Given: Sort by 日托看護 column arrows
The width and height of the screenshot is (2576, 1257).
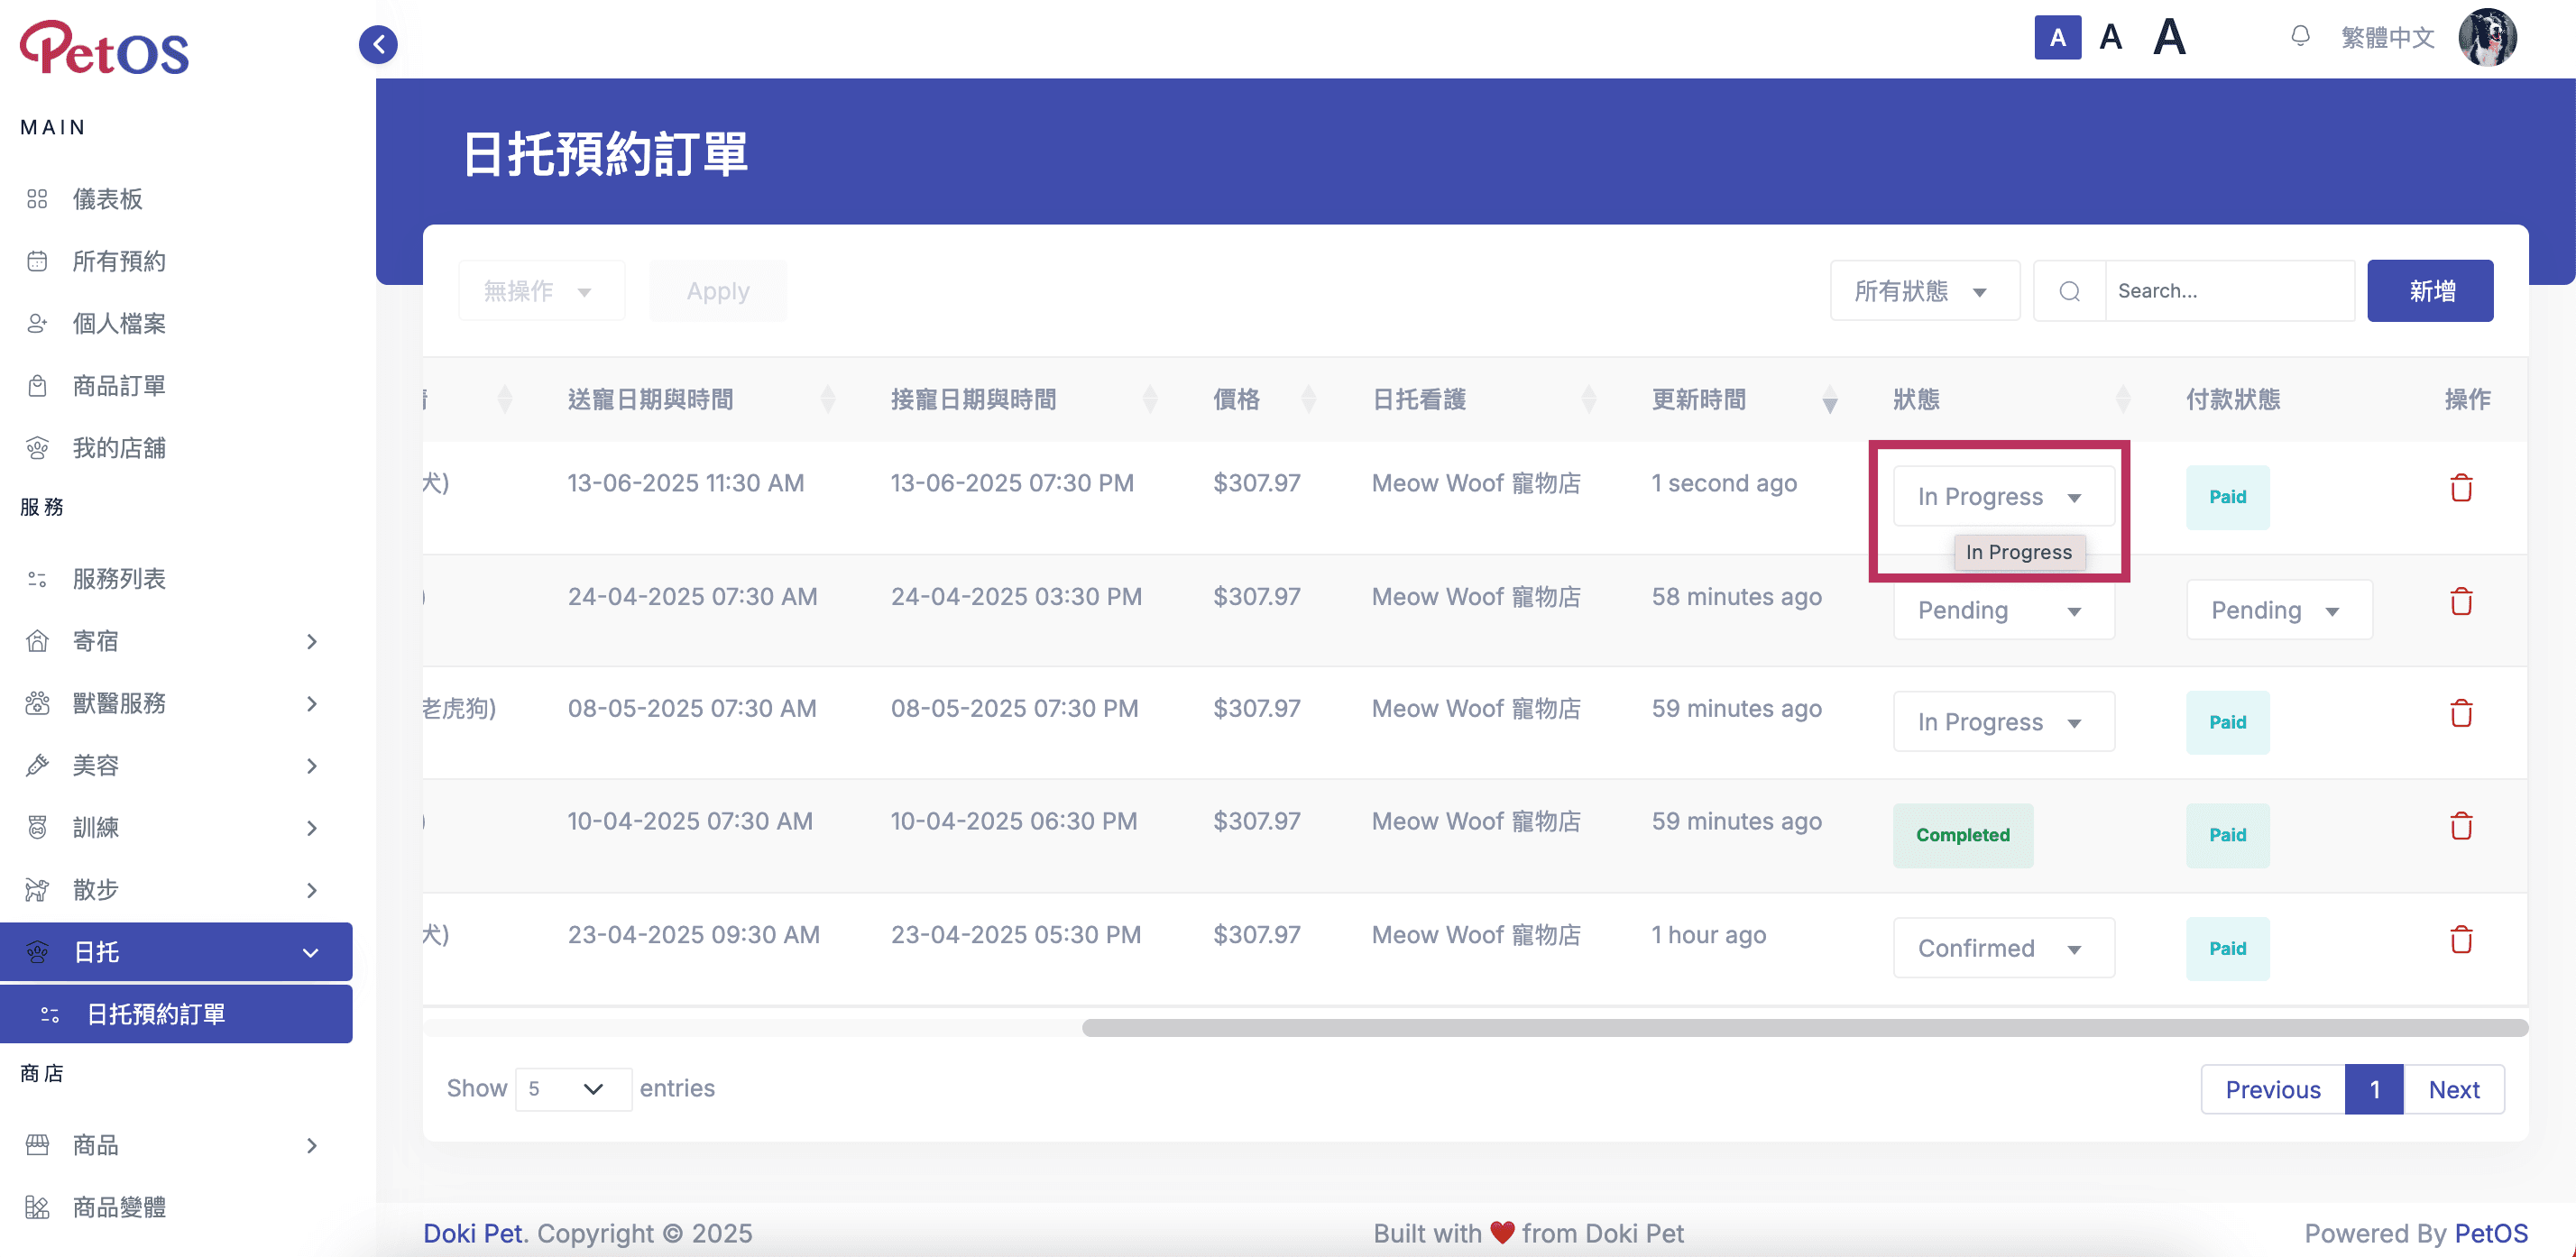Looking at the screenshot, I should point(1589,399).
